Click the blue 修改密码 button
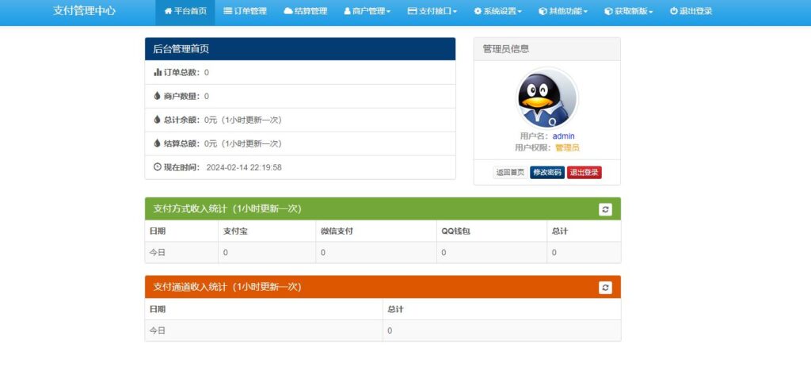This screenshot has width=811, height=378. (x=547, y=173)
